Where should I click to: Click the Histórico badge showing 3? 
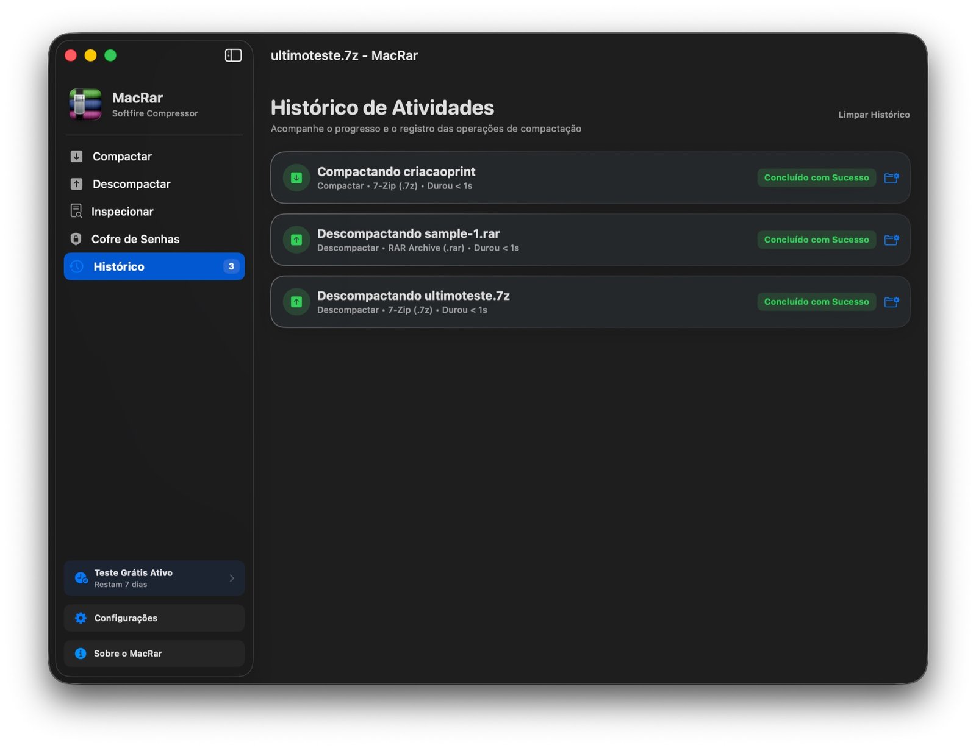pos(231,266)
